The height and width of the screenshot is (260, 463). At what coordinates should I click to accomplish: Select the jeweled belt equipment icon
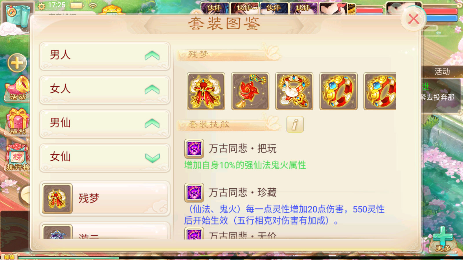(x=294, y=91)
